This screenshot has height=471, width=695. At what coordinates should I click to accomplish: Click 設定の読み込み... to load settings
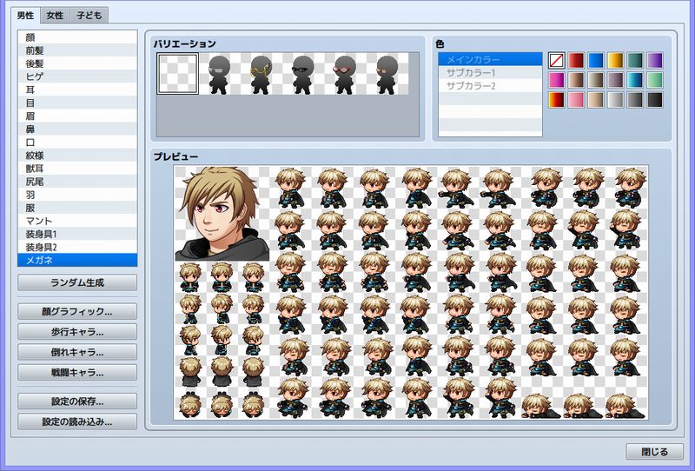pos(77,421)
